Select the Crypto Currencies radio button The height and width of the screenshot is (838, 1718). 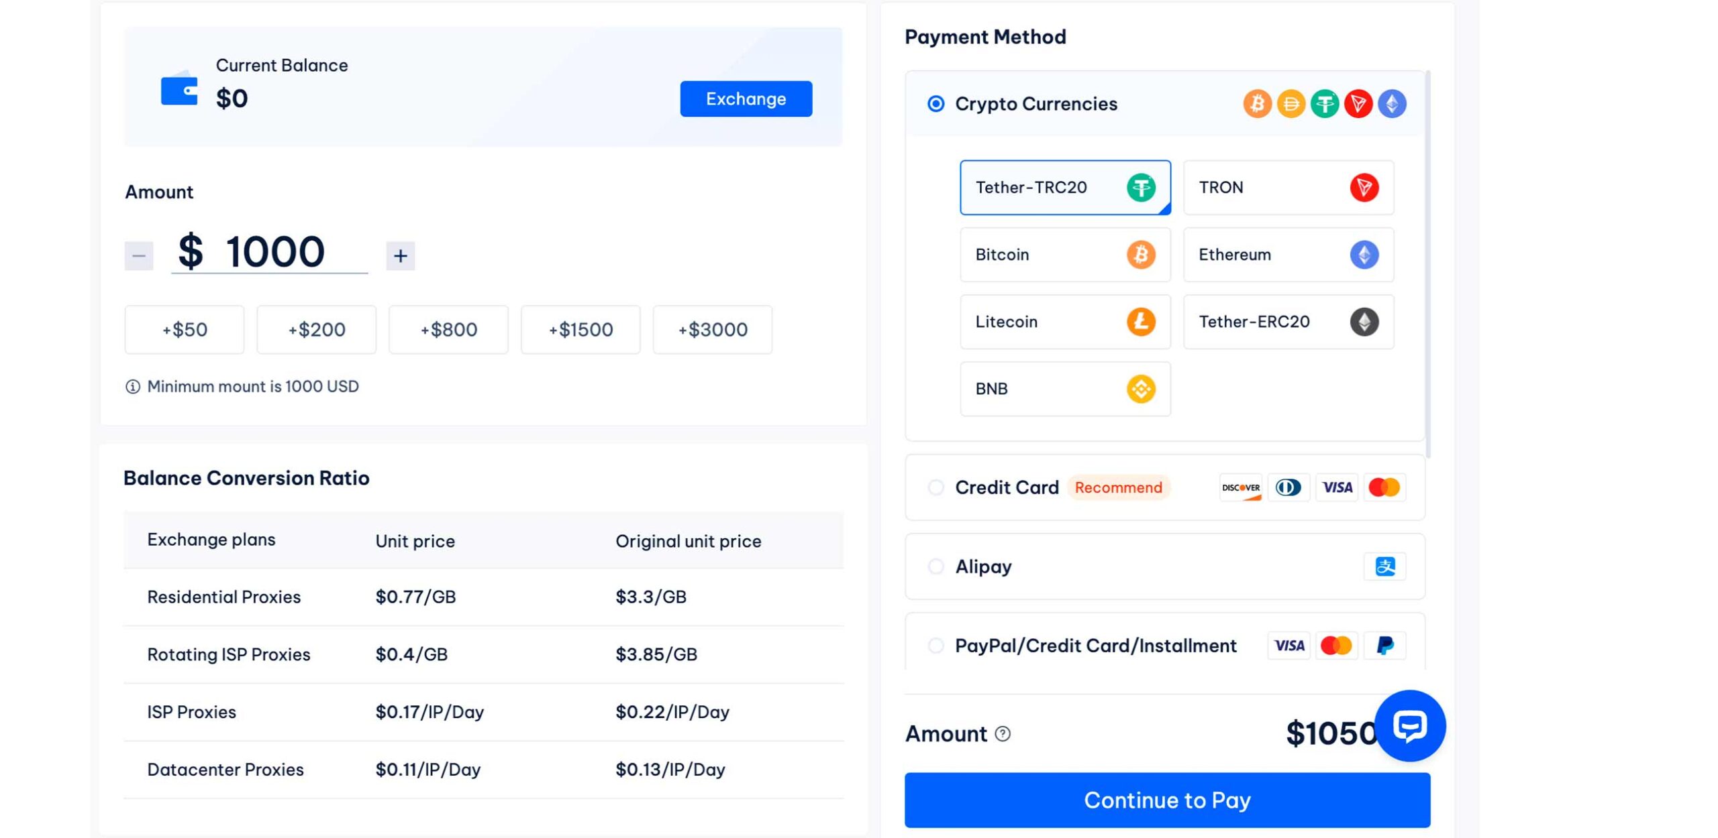(936, 104)
